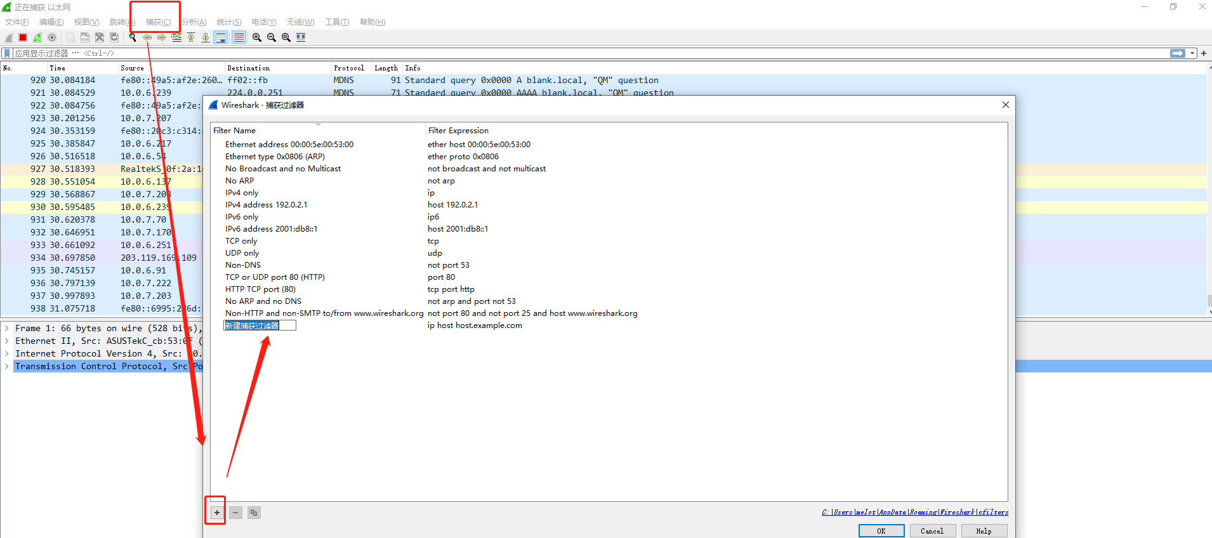Go to a specific packet

click(x=176, y=37)
